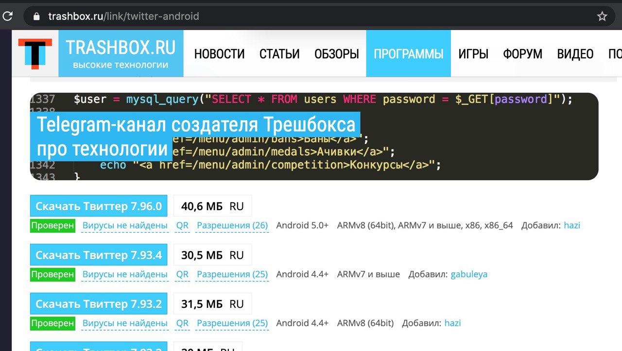Viewport: 622px width, 351px height.
Task: Open Вирусы не найдены for 7.96.0
Action: [125, 225]
